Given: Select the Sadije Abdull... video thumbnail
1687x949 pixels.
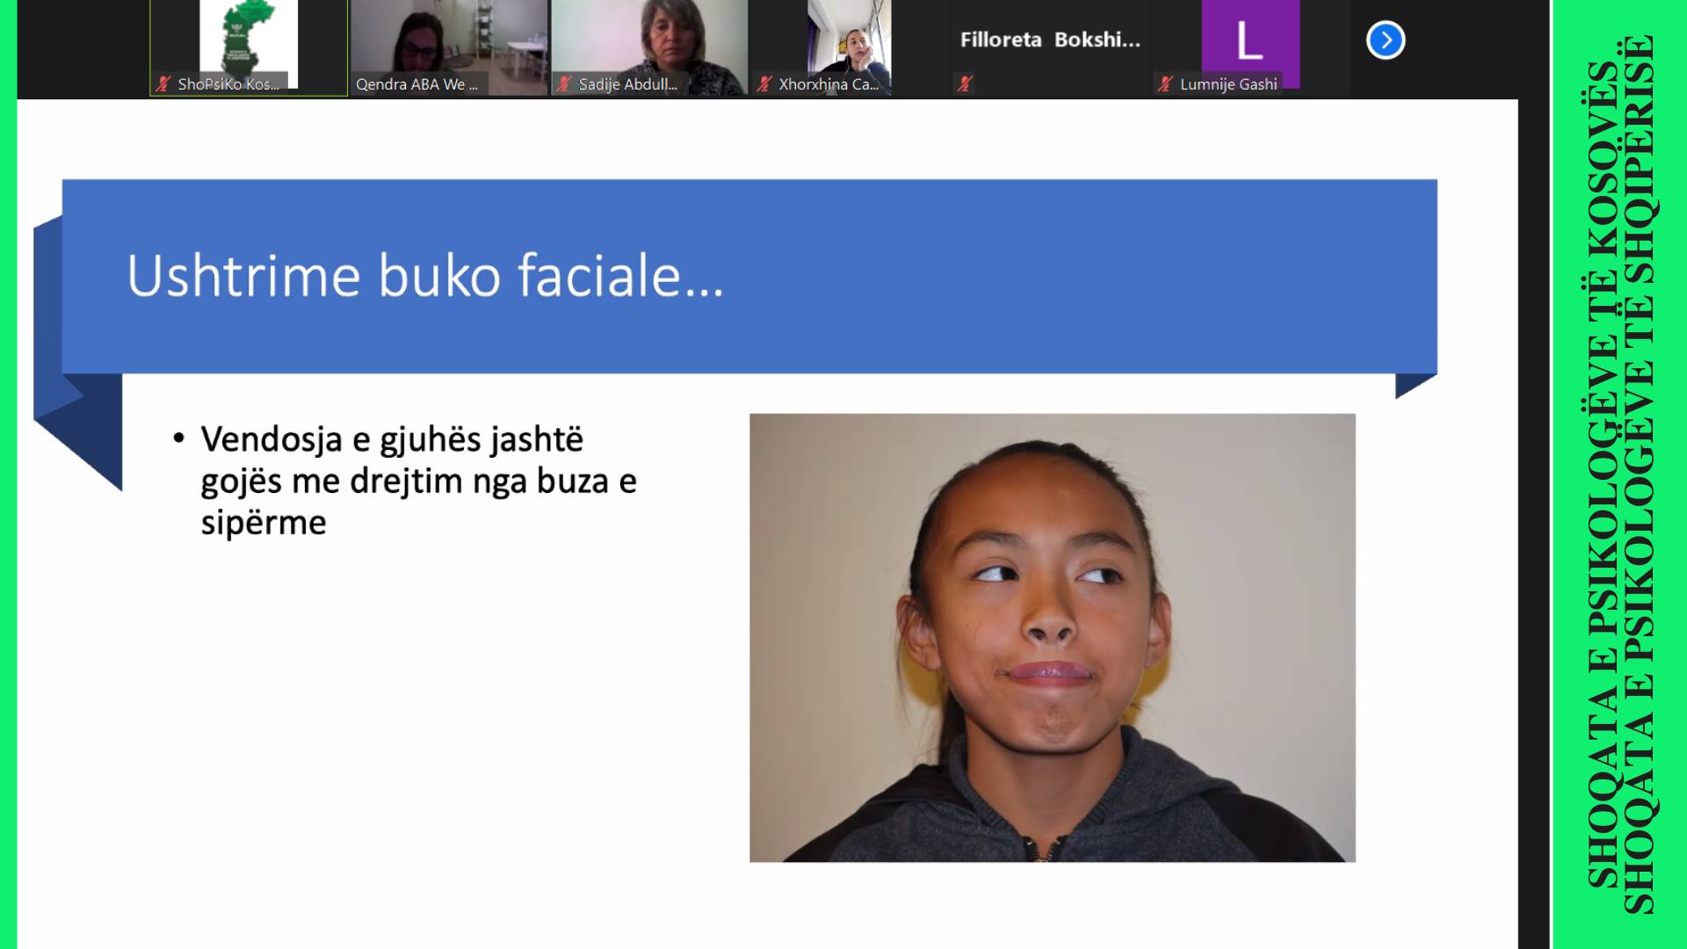Looking at the screenshot, I should pos(649,47).
